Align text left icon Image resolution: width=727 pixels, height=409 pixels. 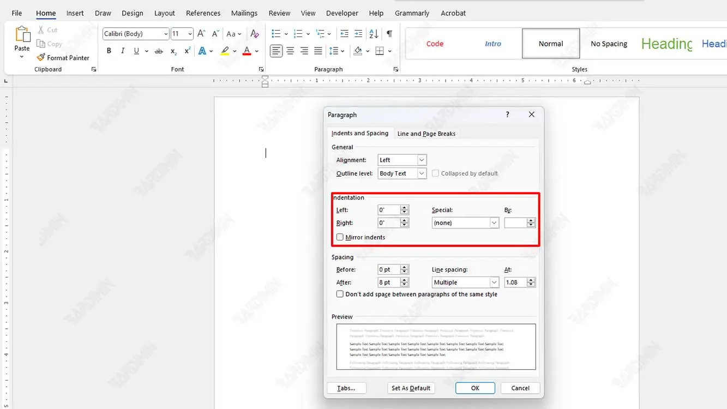(277, 51)
